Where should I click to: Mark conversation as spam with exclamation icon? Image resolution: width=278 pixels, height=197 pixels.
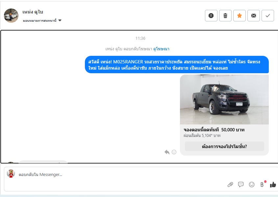(x=211, y=15)
